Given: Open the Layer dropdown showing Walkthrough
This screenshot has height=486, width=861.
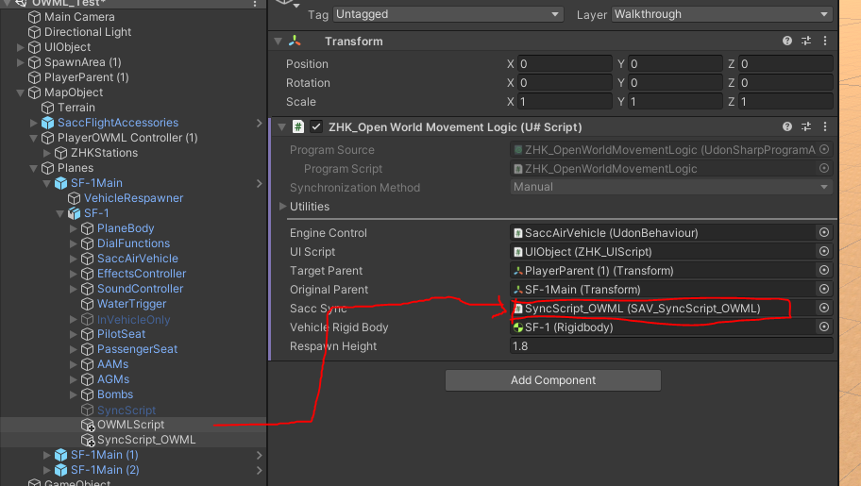Looking at the screenshot, I should point(721,14).
